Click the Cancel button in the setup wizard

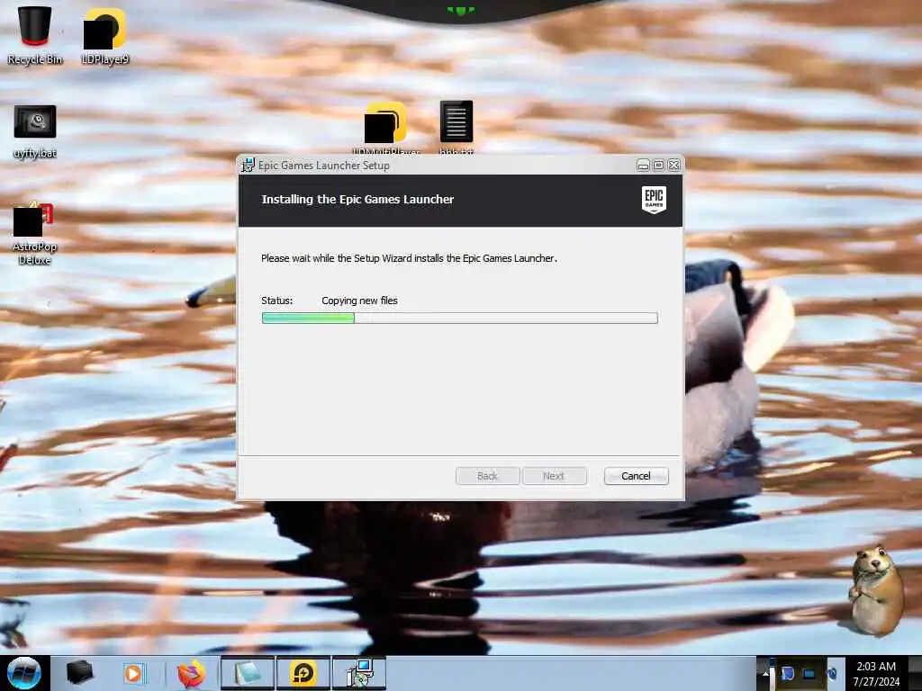636,476
